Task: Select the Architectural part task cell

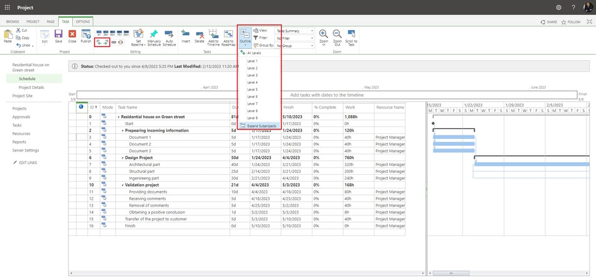Action: (173, 164)
